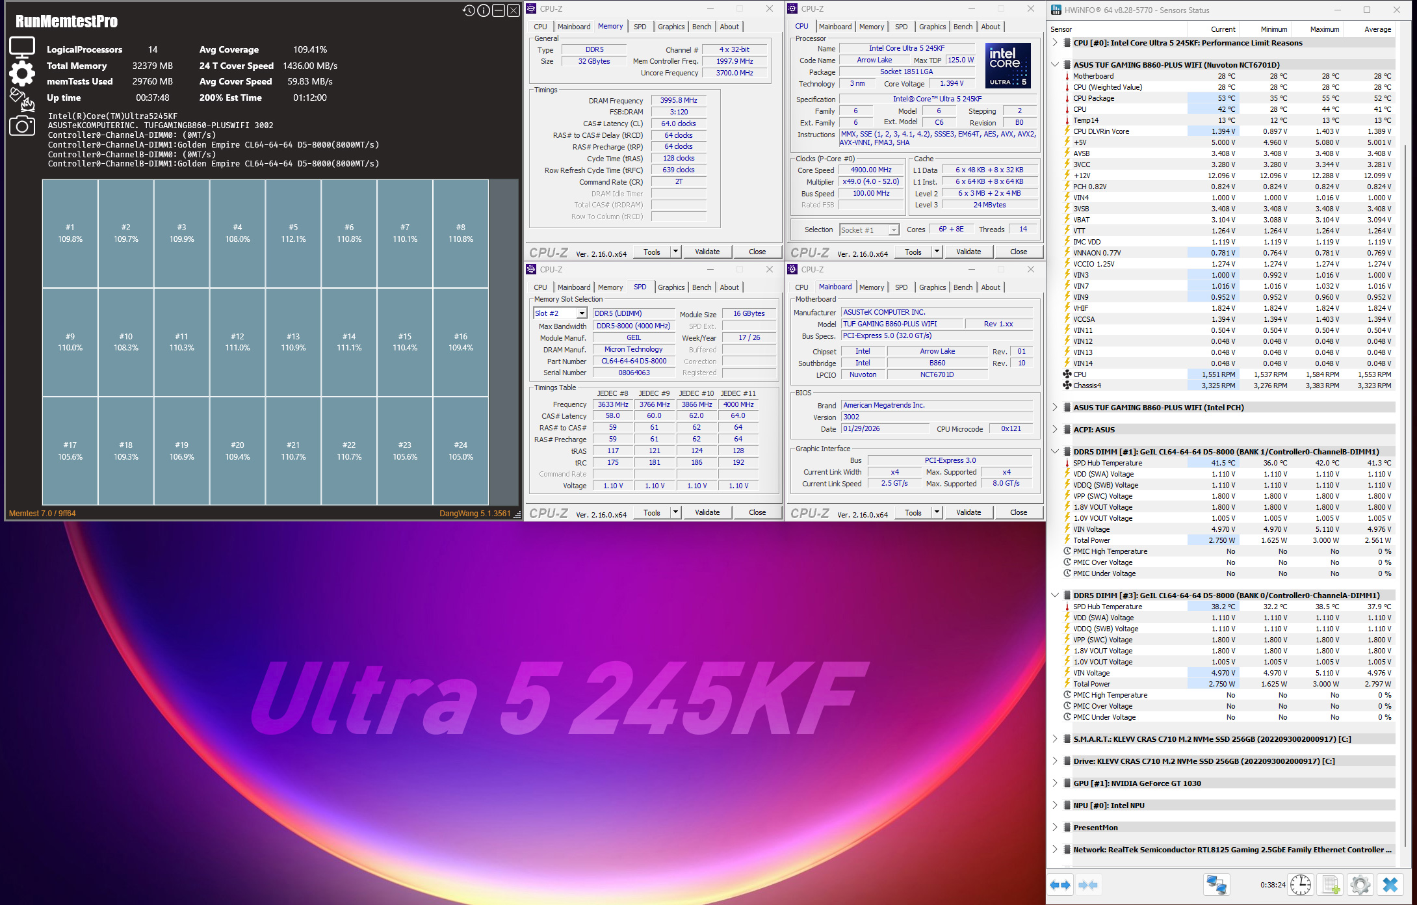Show RunMemtestPro info icon

pos(483,10)
